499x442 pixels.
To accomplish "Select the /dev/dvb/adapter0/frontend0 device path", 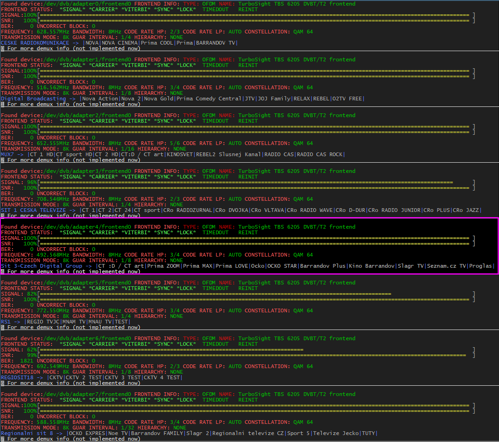I will 86,4.
